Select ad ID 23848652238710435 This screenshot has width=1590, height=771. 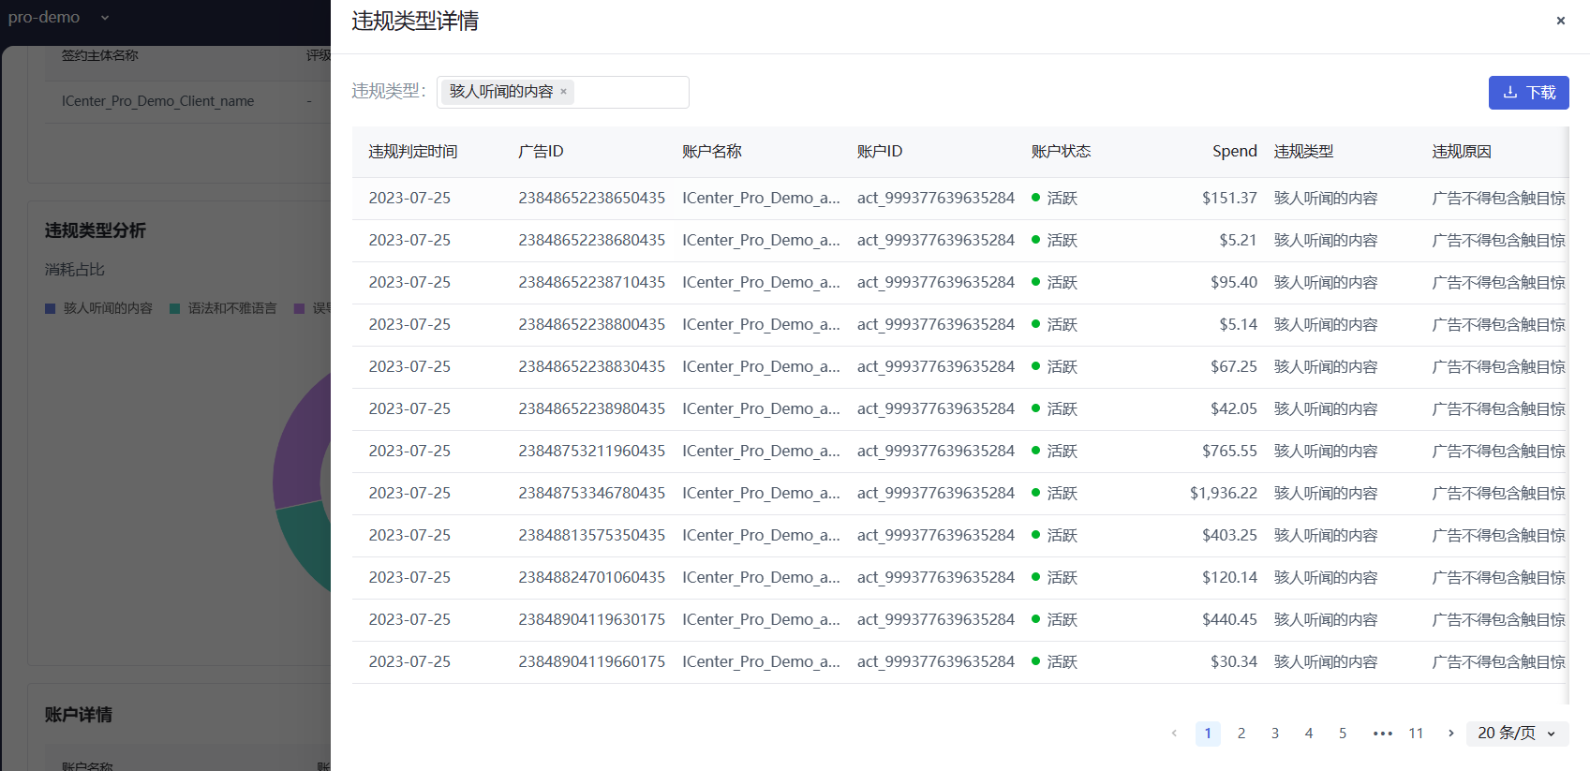(591, 283)
